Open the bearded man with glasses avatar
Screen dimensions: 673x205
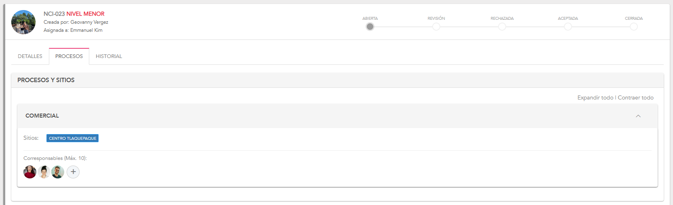(x=58, y=172)
